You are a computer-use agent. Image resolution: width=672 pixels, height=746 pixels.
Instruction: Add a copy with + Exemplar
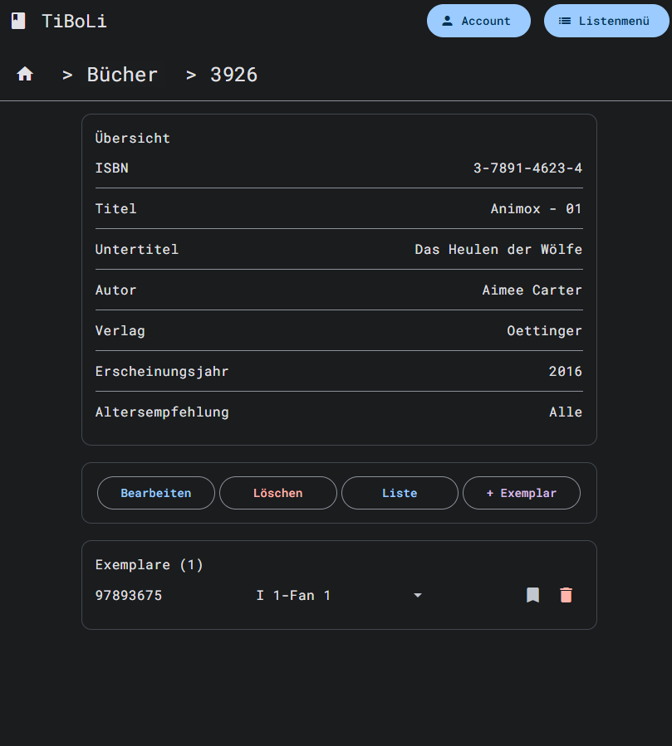point(521,493)
